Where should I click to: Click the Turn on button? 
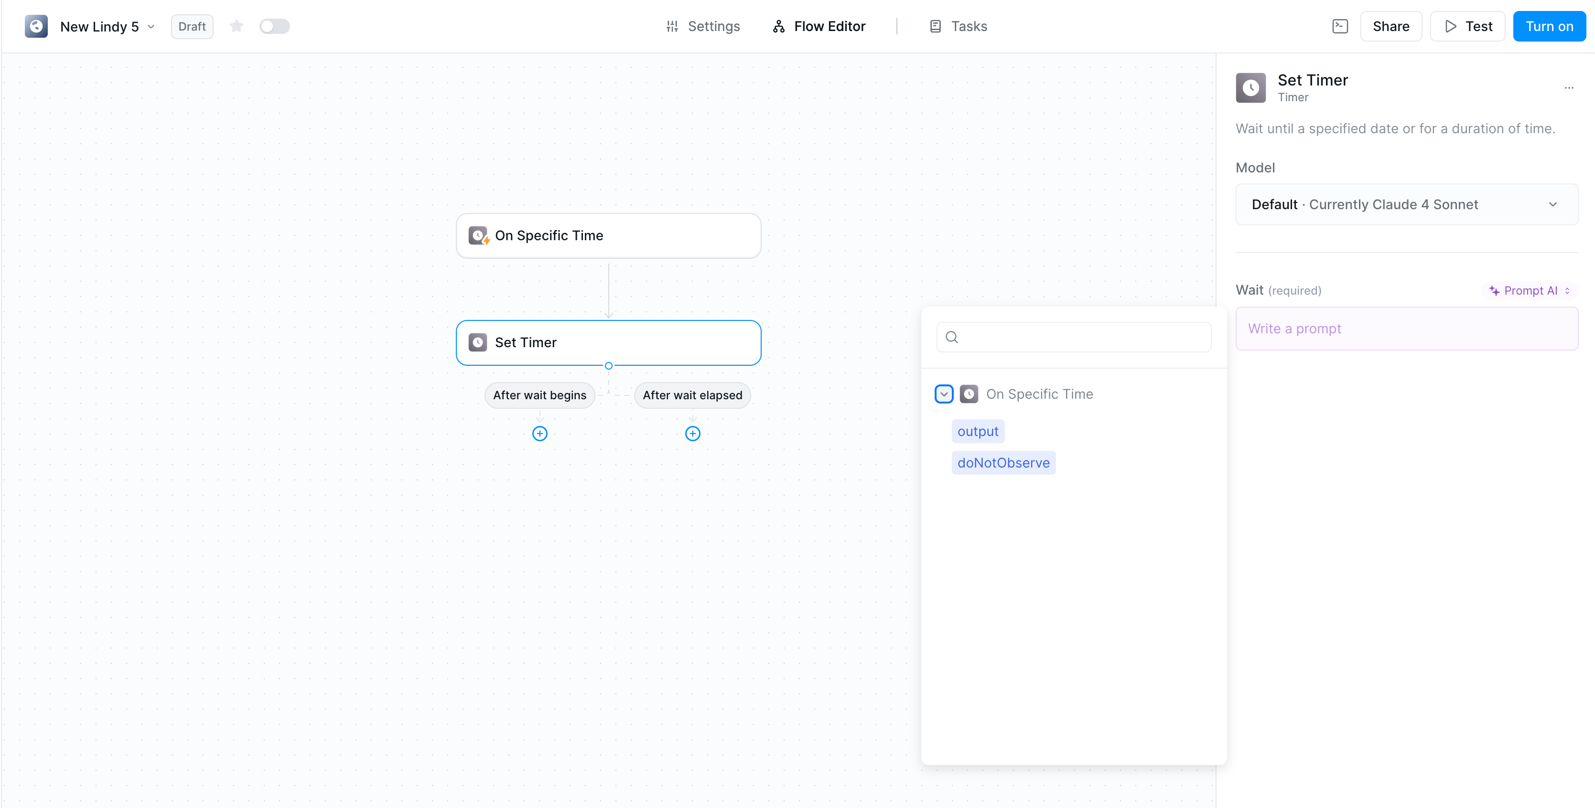pyautogui.click(x=1549, y=26)
